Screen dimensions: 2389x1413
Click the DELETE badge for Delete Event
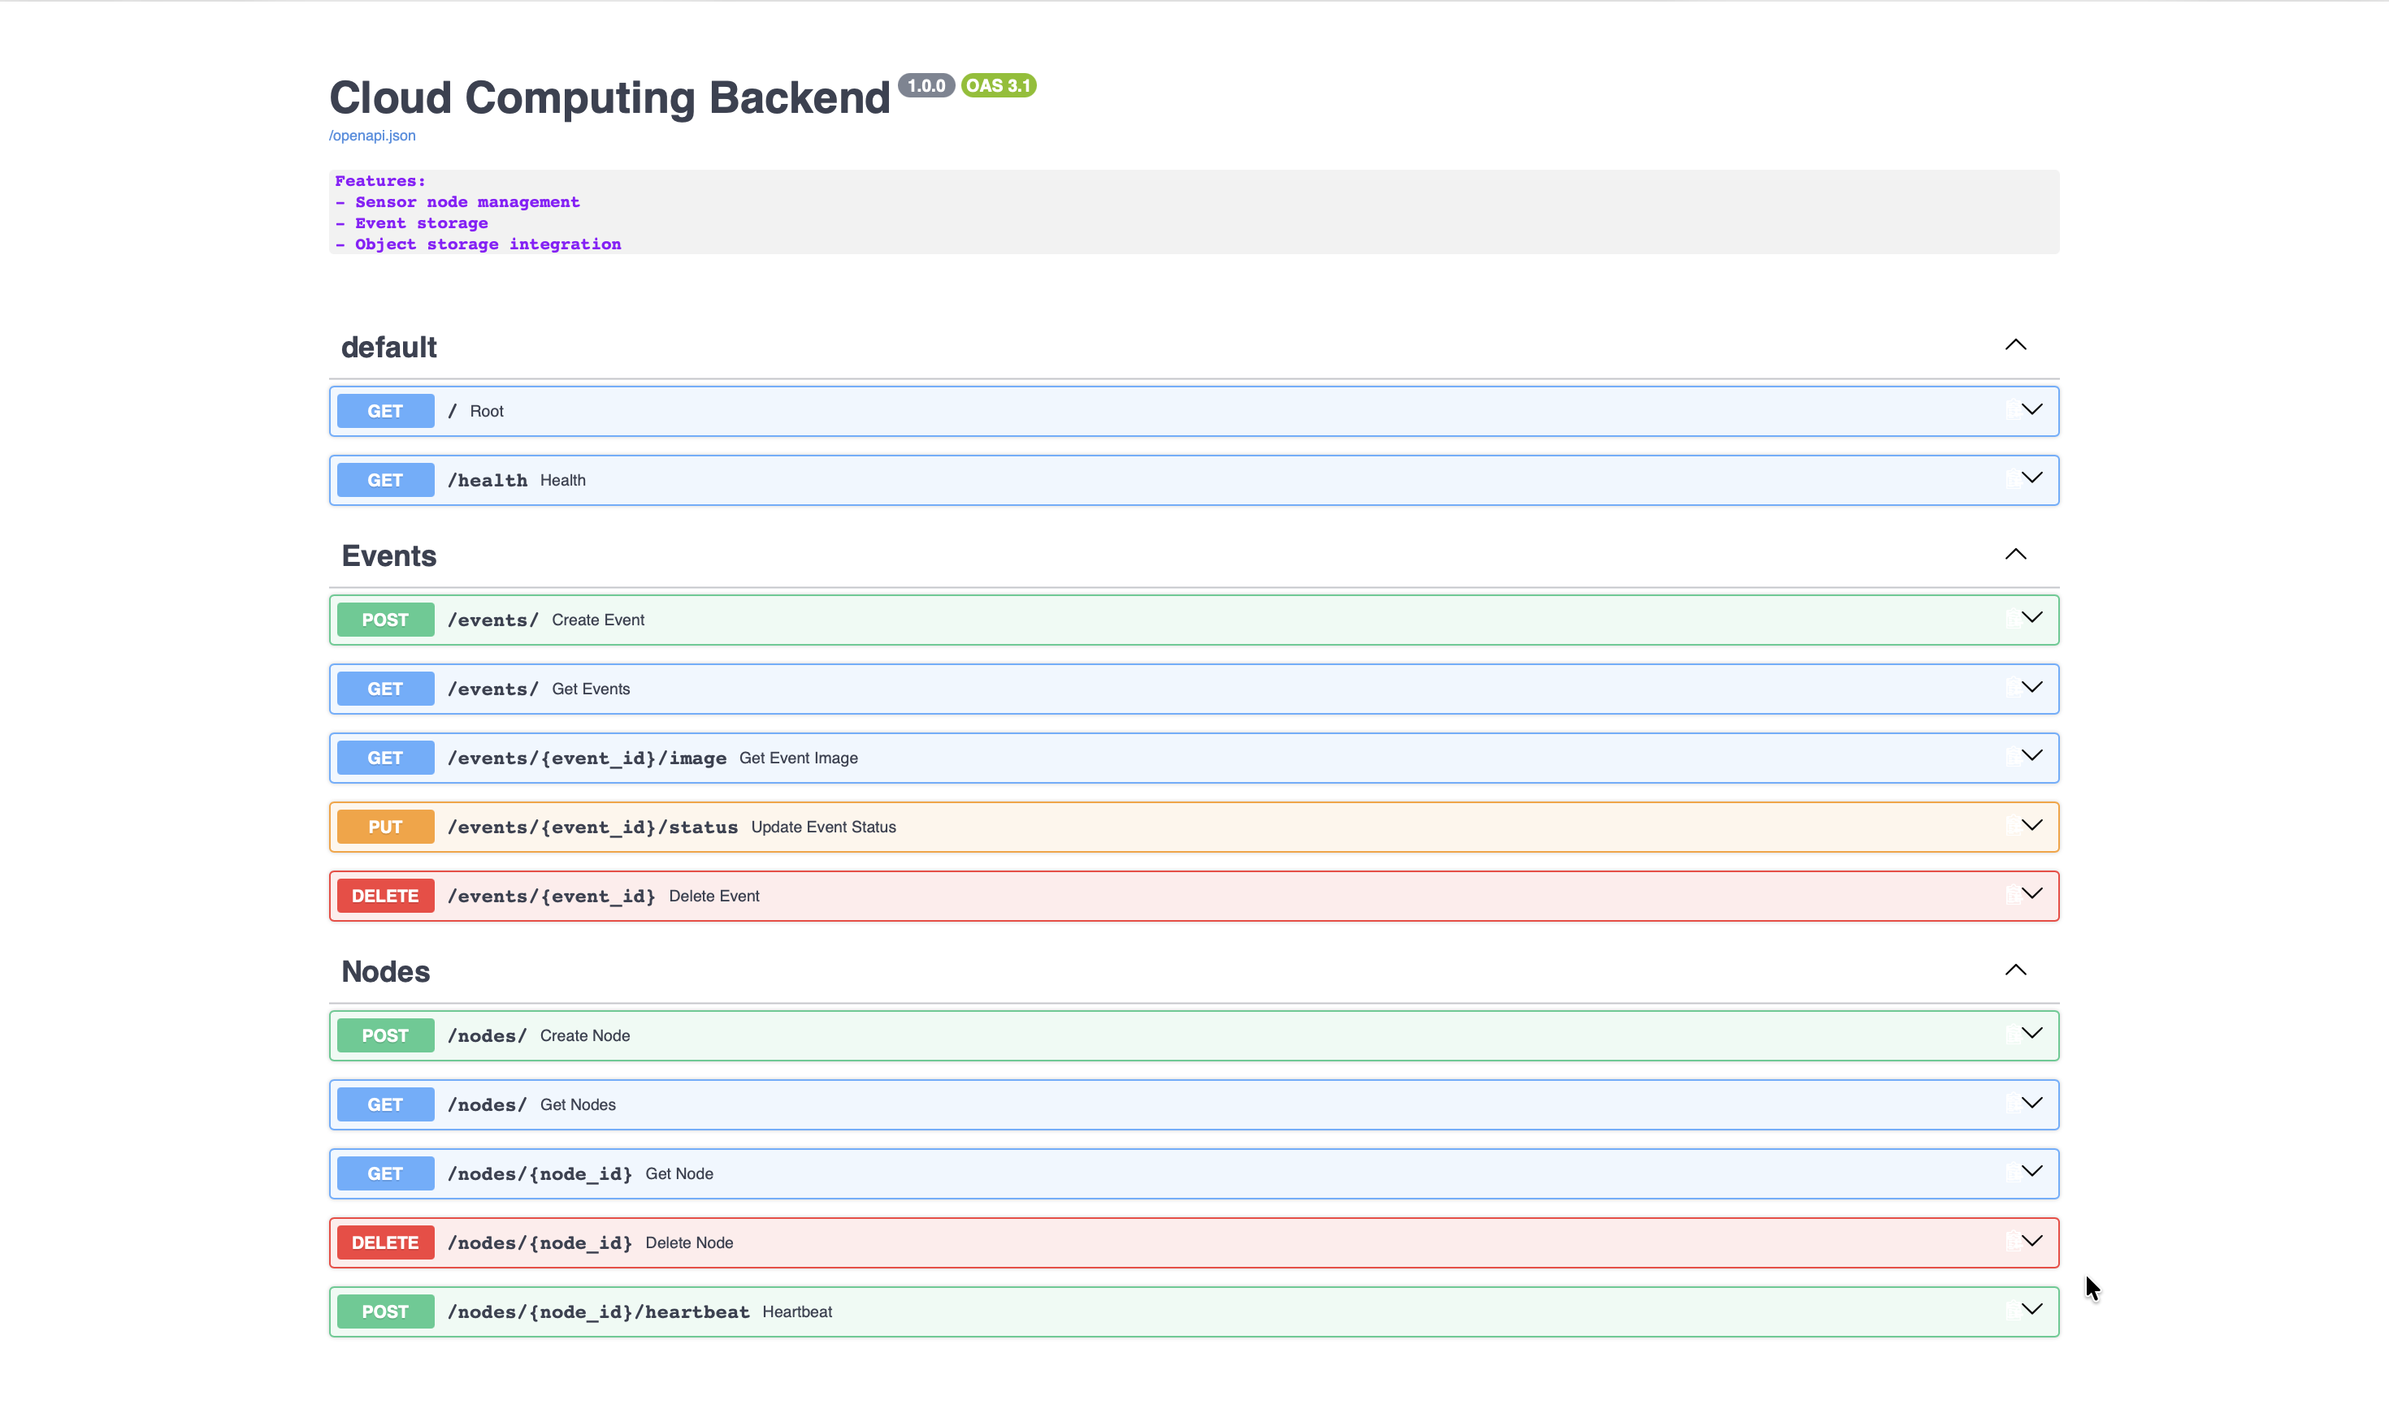pos(386,896)
